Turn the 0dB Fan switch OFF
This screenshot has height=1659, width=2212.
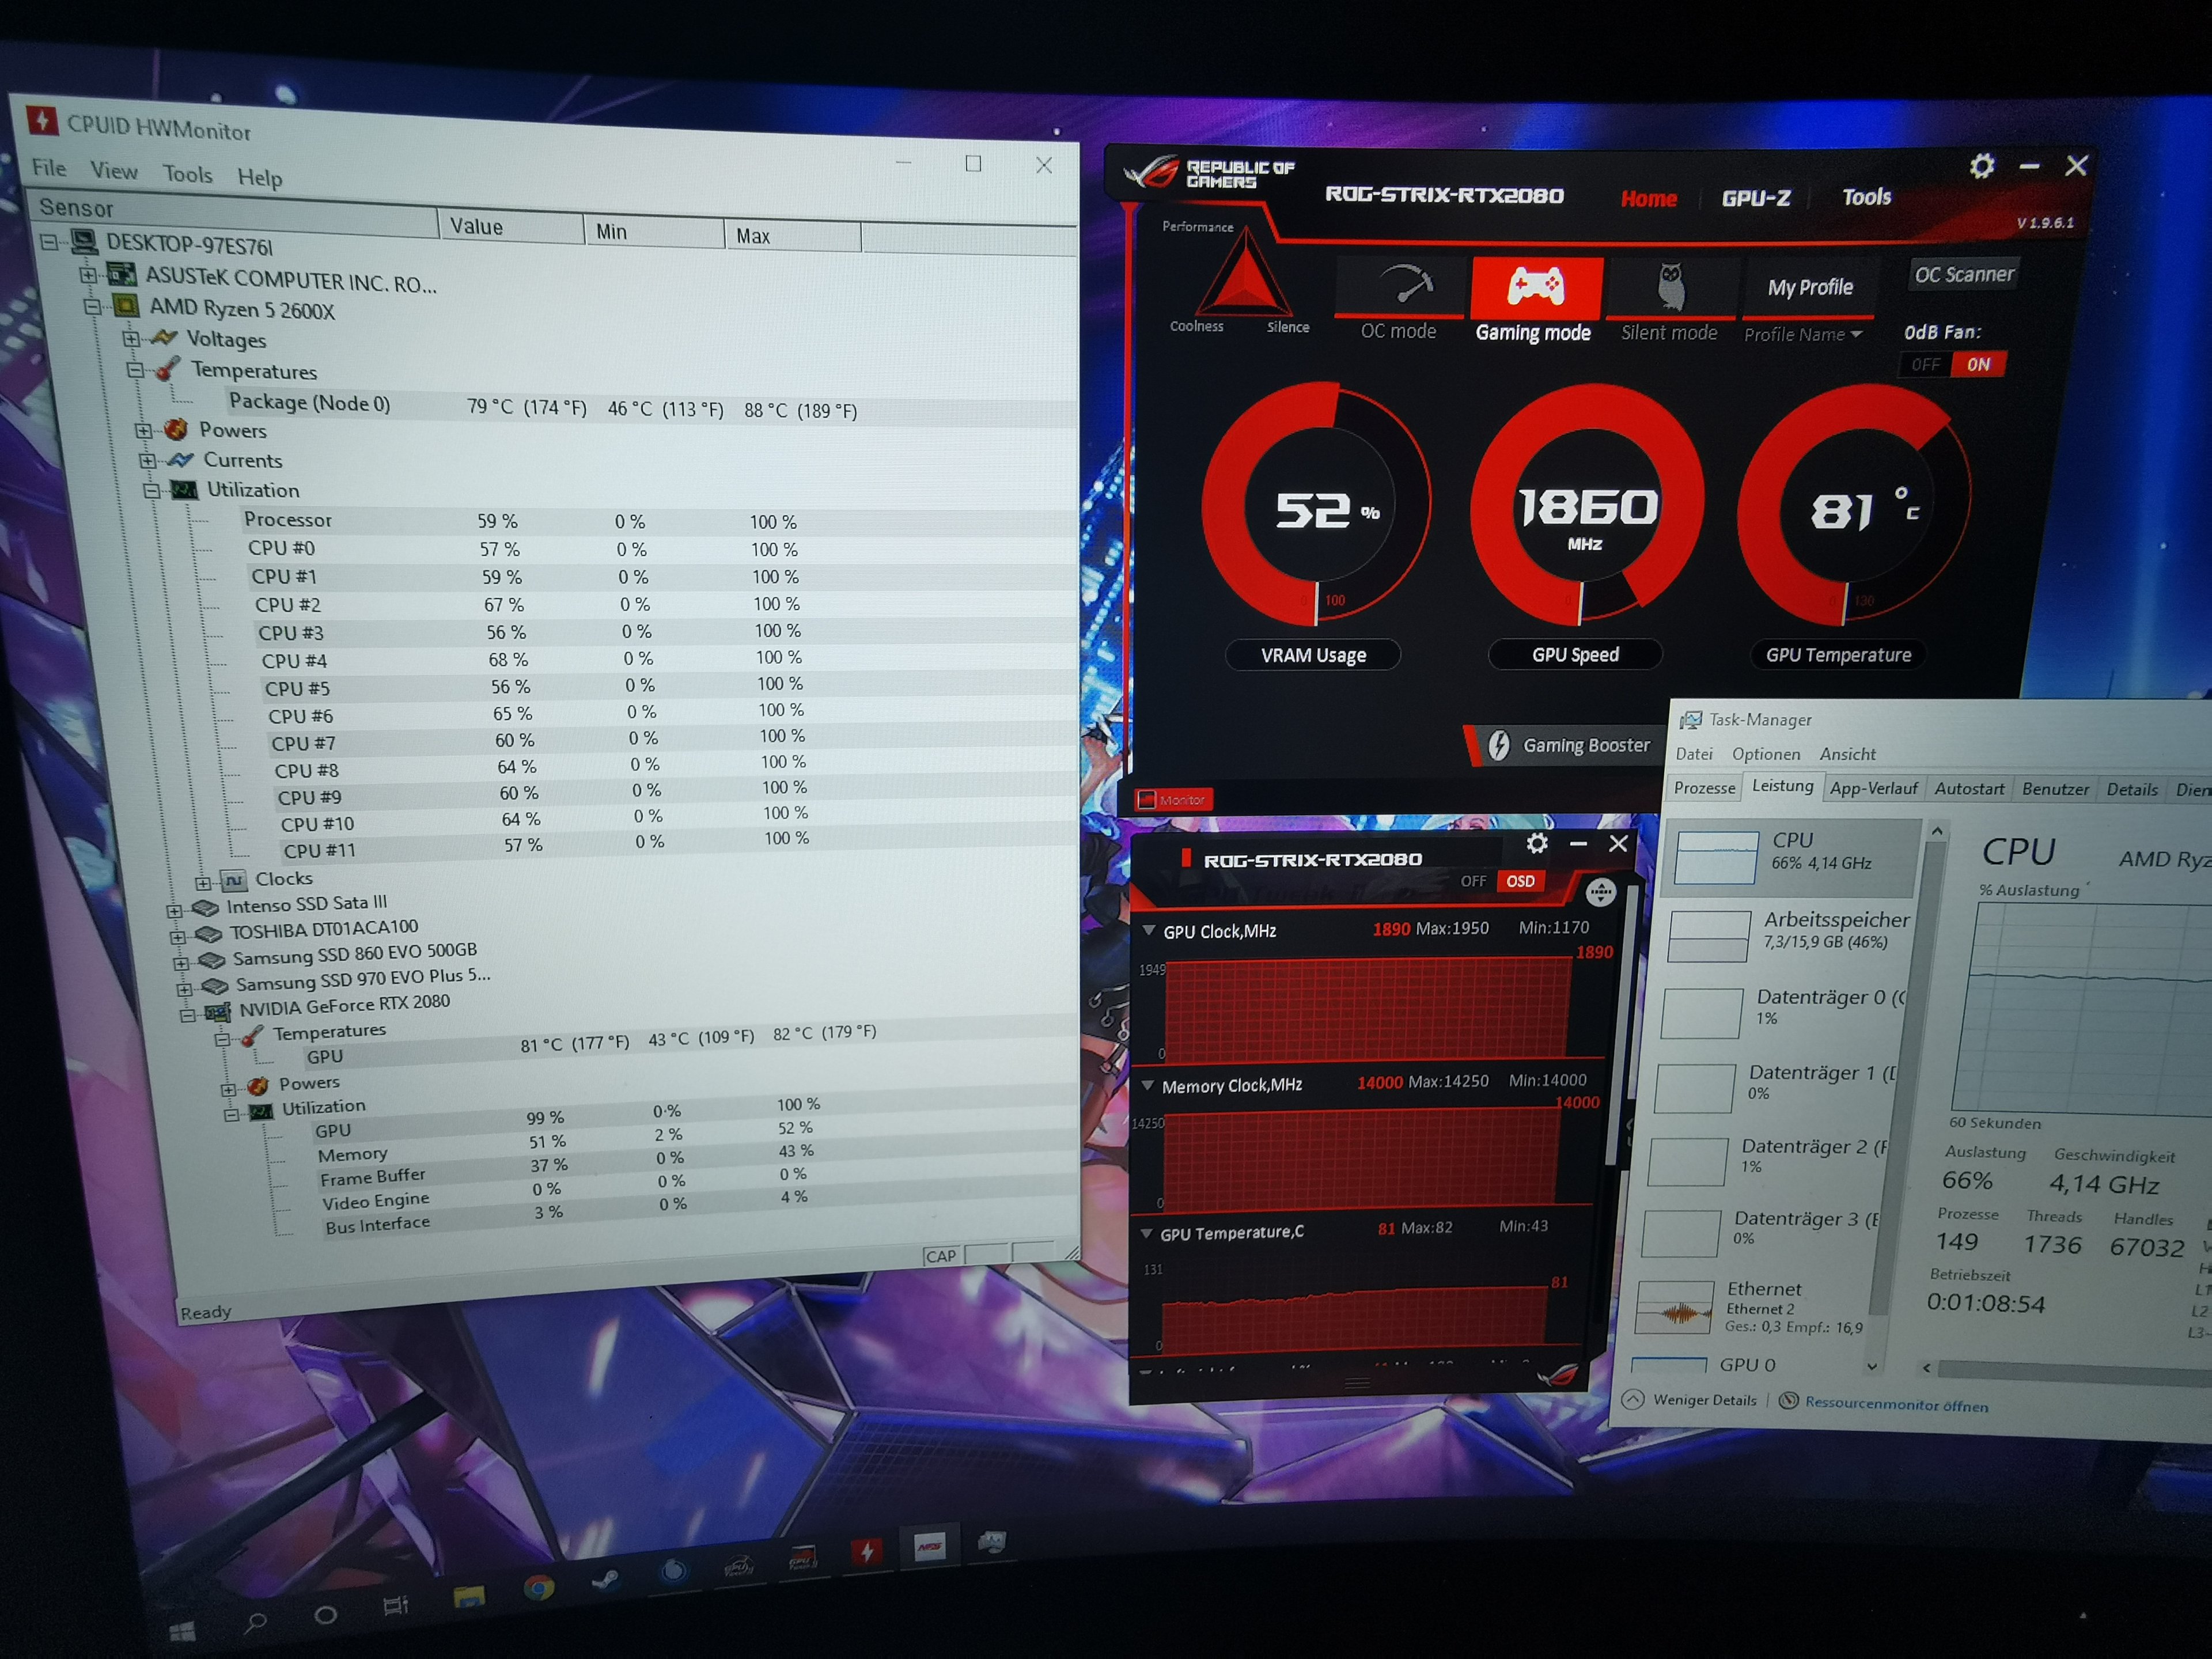[x=1925, y=365]
